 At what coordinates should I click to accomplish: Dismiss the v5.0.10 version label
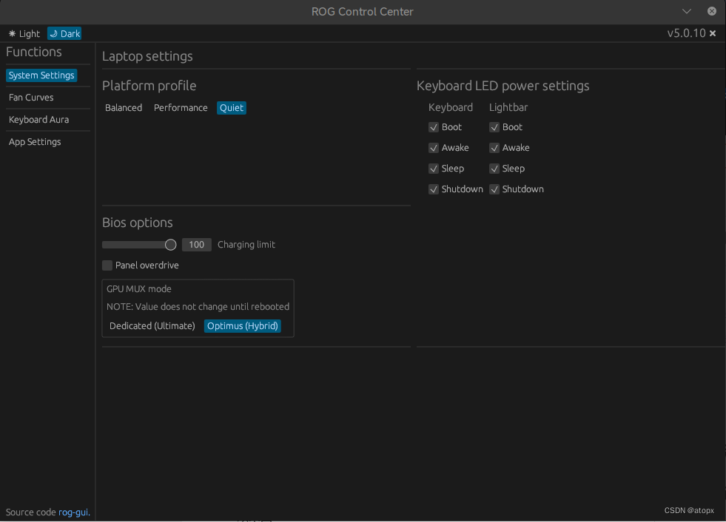713,33
